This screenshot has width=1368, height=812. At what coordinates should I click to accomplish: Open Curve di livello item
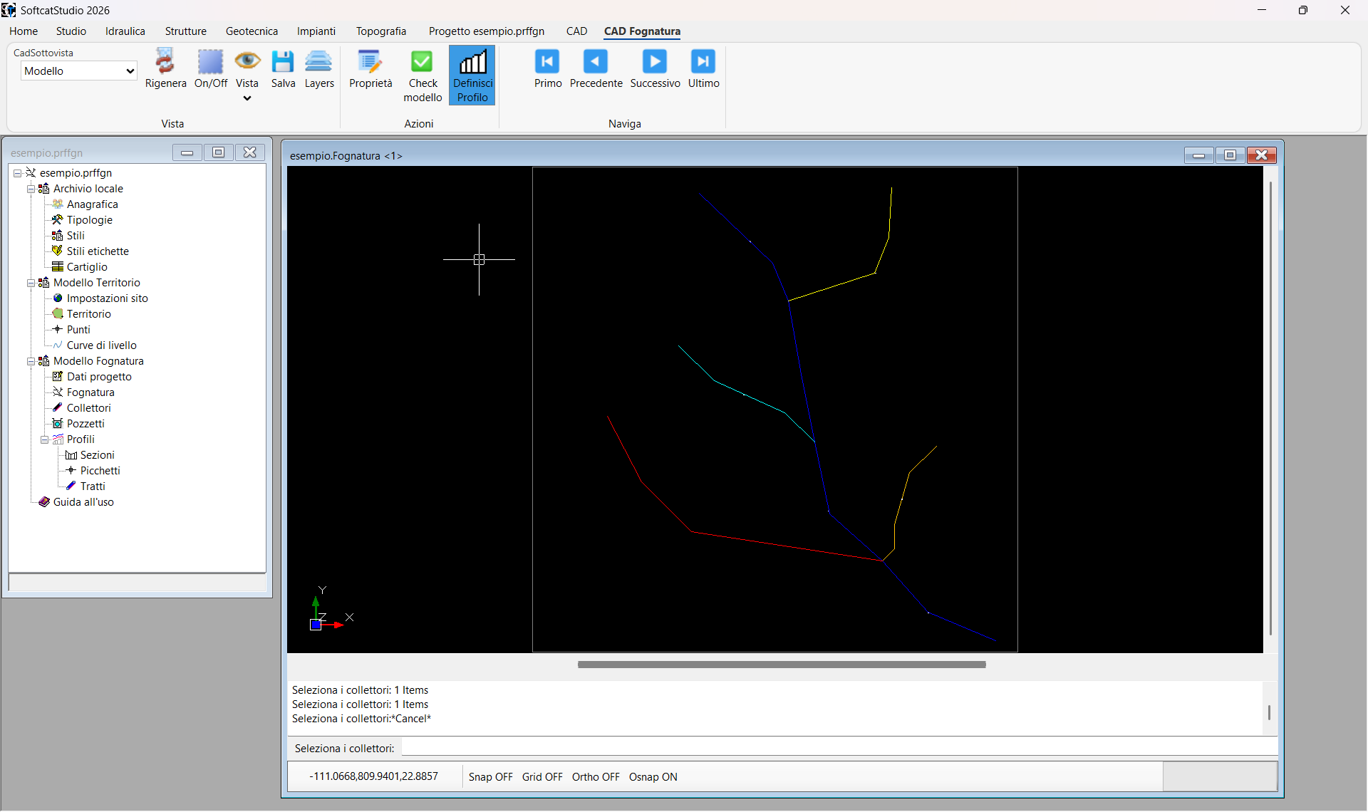pyautogui.click(x=101, y=345)
